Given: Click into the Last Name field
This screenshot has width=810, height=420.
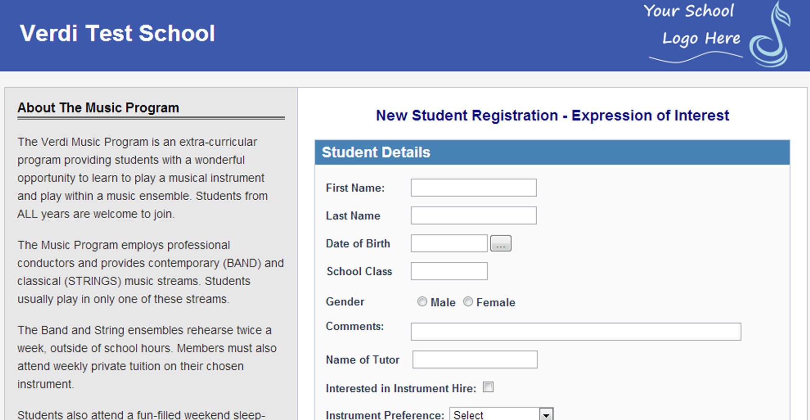Looking at the screenshot, I should coord(473,215).
